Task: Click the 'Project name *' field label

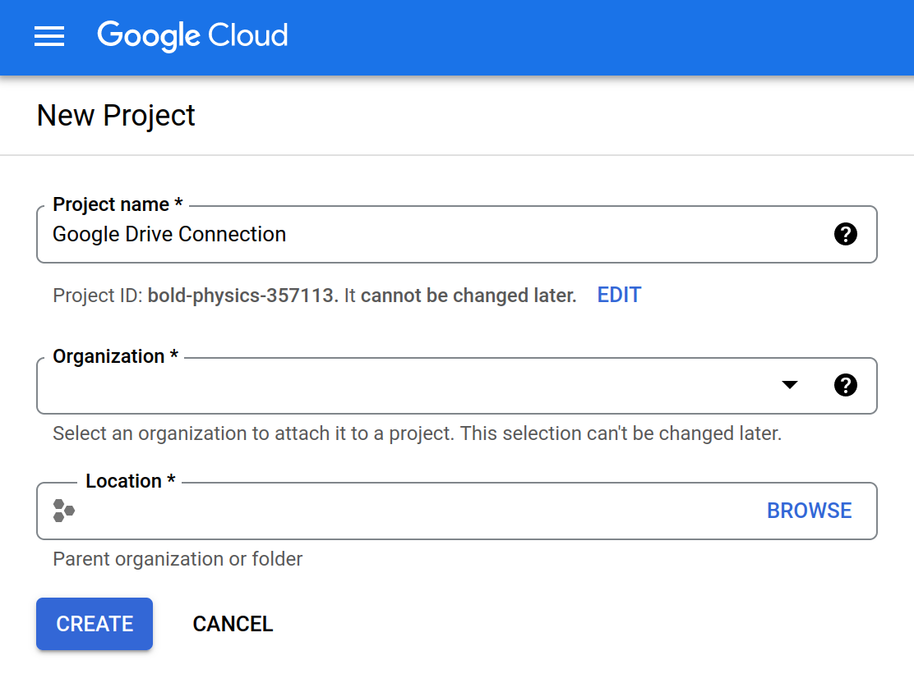Action: click(118, 204)
